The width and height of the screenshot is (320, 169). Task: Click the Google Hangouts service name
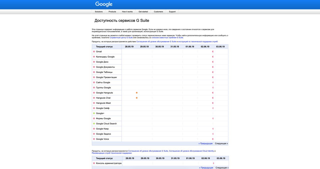click(x=104, y=93)
